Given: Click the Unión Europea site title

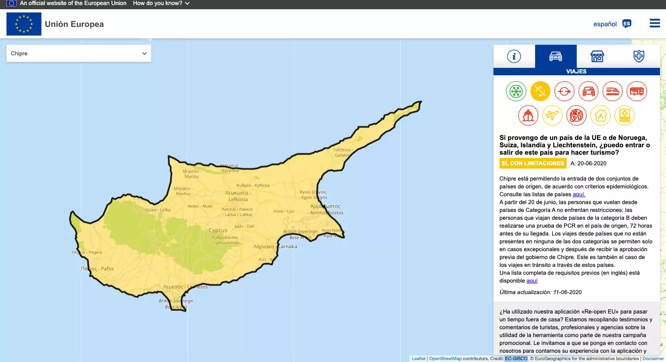Looking at the screenshot, I should click(74, 24).
